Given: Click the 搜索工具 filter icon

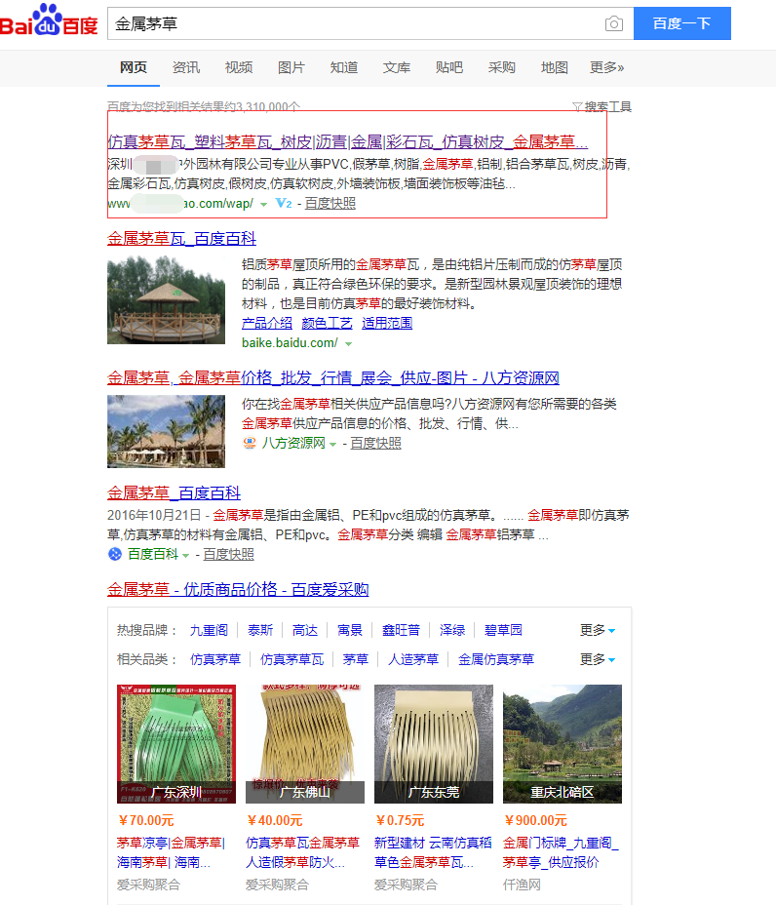Looking at the screenshot, I should (577, 106).
